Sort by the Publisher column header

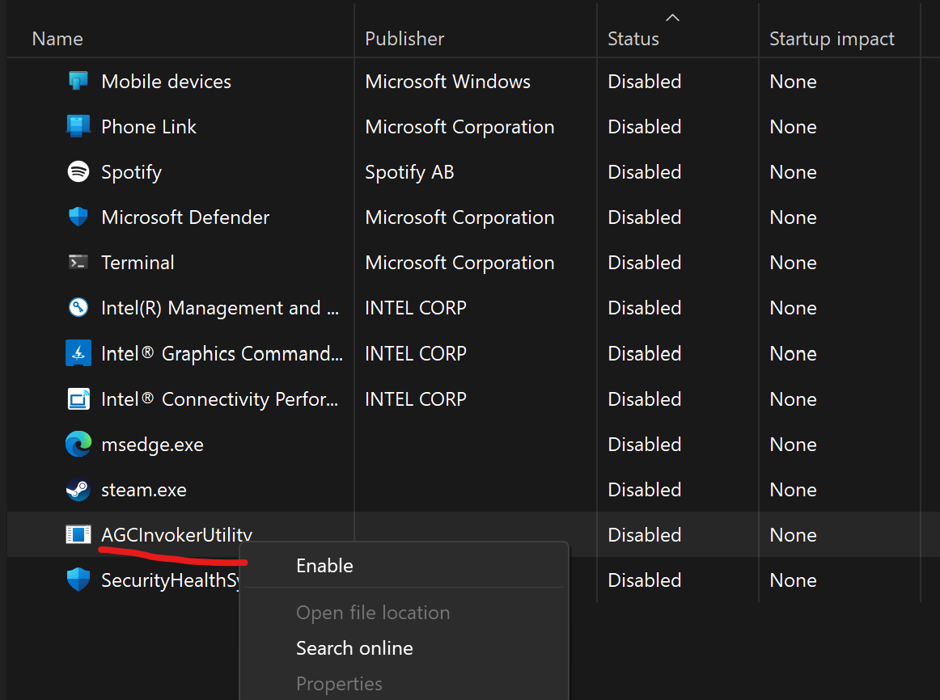[x=404, y=39]
